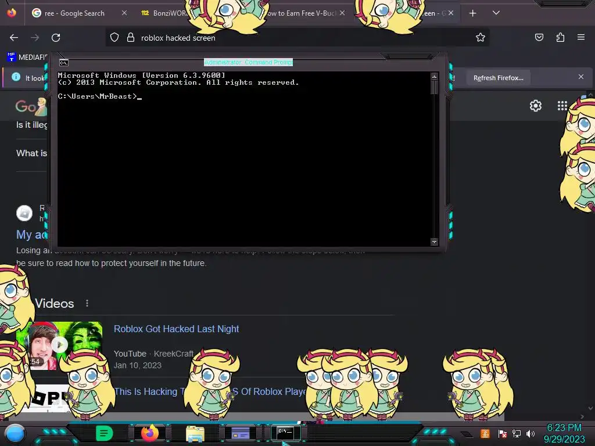This screenshot has width=595, height=446.
Task: Click the Google logo doodle
Action: 31,107
